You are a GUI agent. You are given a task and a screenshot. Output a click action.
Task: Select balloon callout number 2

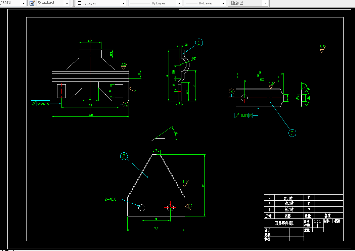124,156
